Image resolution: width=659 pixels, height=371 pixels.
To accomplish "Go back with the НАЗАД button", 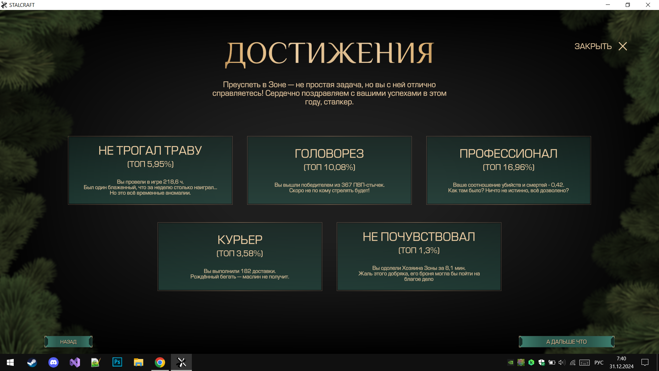I will tap(68, 342).
